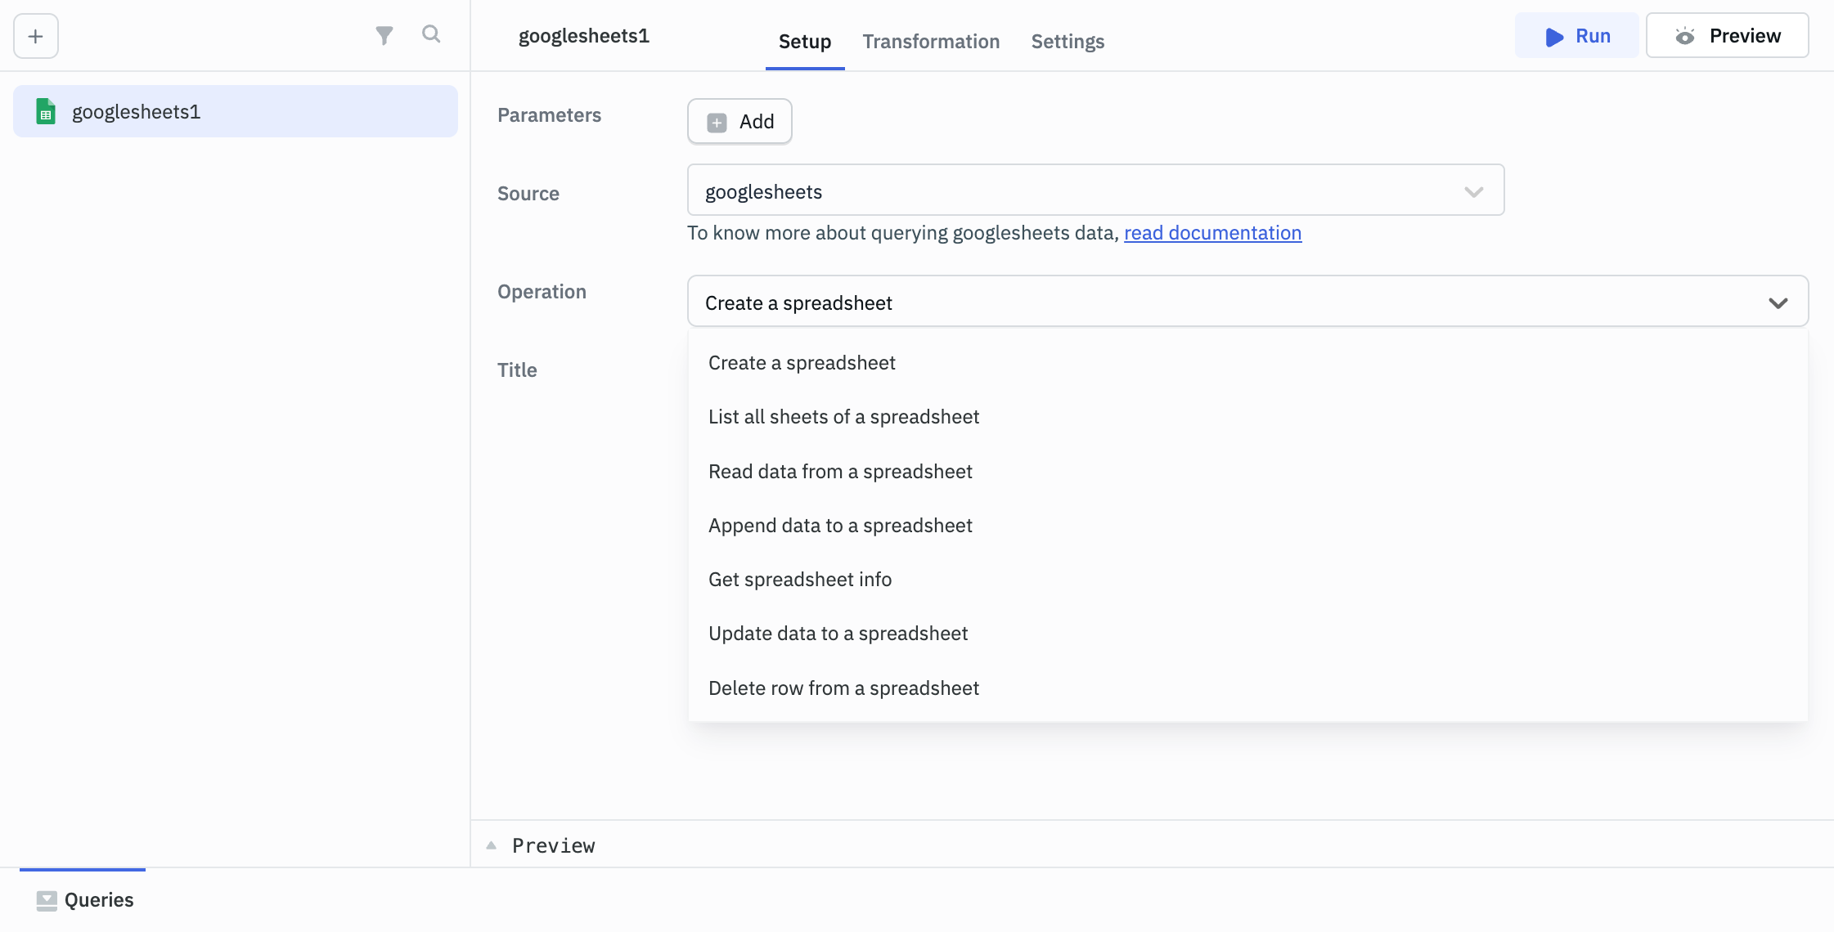Image resolution: width=1834 pixels, height=932 pixels.
Task: Click the Queries panel icon at bottom left
Action: [47, 899]
